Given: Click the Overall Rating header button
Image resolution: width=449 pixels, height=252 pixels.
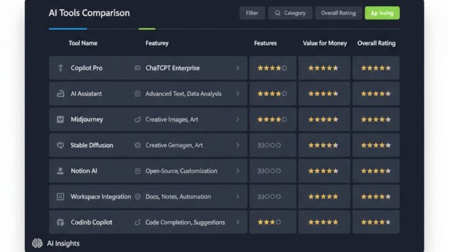Looking at the screenshot, I should point(339,13).
